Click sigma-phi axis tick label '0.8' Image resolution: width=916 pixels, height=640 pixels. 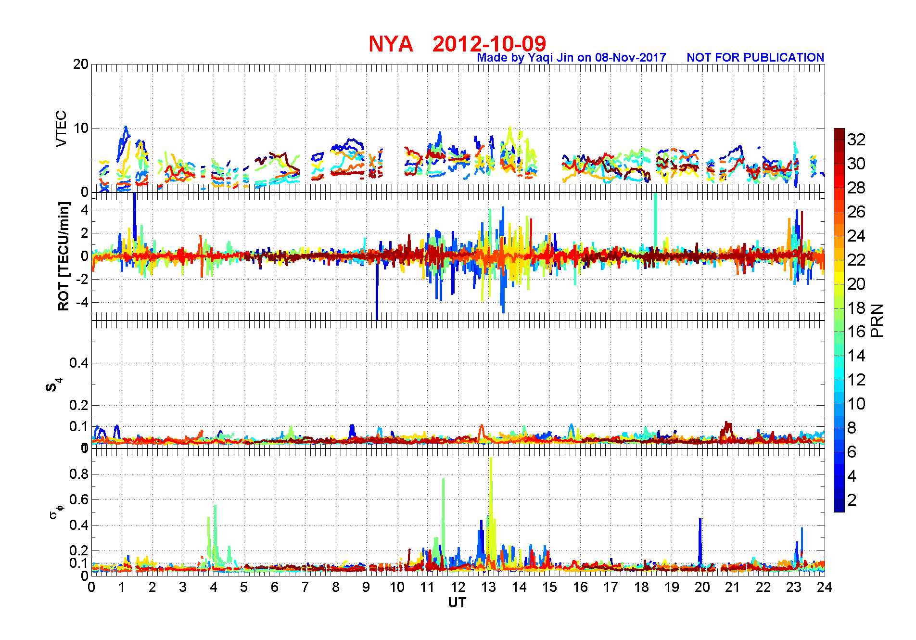tap(79, 474)
